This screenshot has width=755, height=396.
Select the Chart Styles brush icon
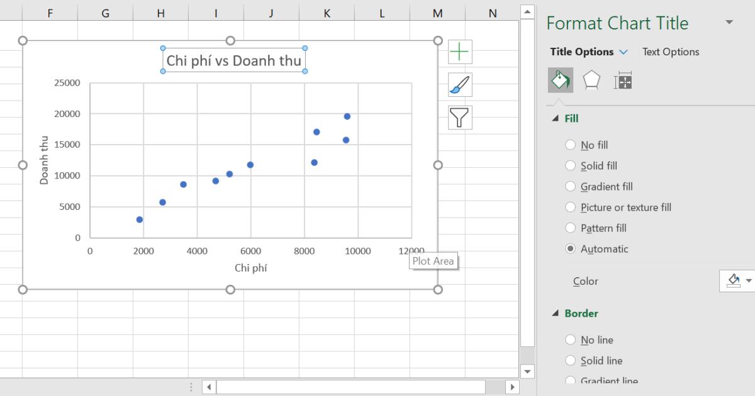coord(459,84)
